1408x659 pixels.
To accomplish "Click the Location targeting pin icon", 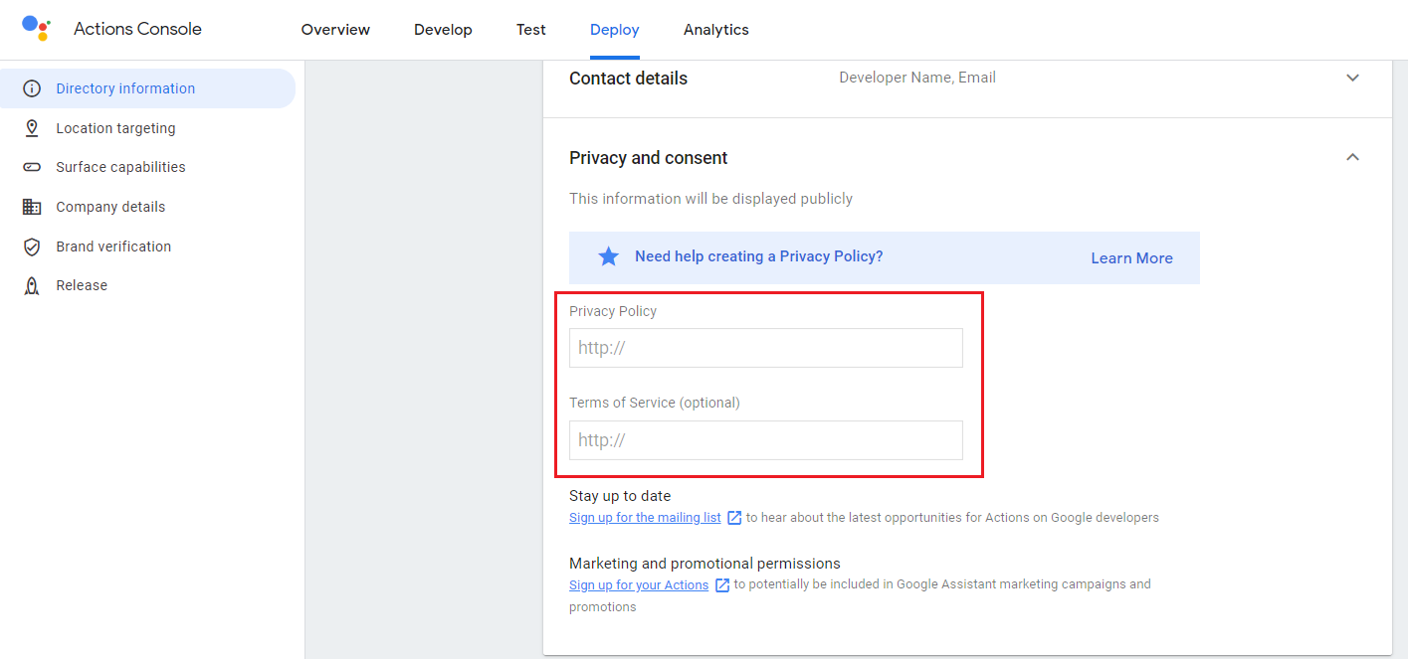I will pyautogui.click(x=32, y=128).
